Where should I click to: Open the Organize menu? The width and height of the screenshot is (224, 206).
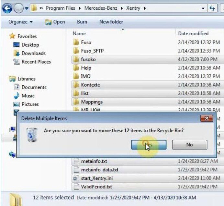21,22
